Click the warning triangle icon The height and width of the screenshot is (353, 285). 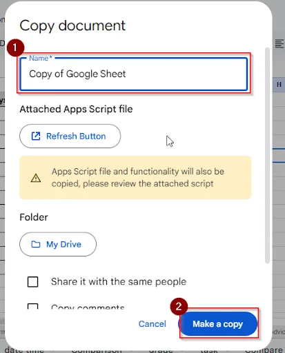[36, 178]
